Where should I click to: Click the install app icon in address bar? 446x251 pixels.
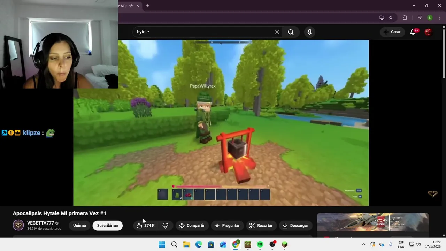pos(382,17)
